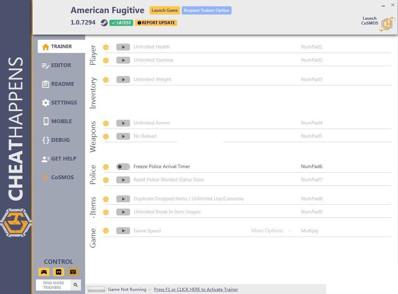This screenshot has width=398, height=294.
Task: Click the LATEST version badge
Action: (x=121, y=23)
